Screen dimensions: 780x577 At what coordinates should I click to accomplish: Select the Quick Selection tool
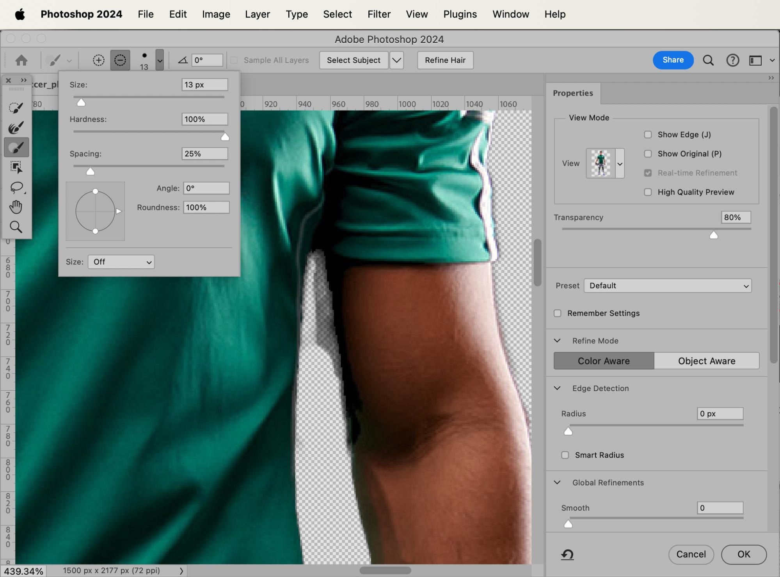click(16, 107)
